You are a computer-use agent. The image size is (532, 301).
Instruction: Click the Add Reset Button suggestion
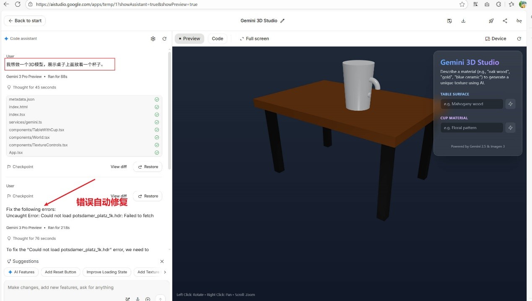pyautogui.click(x=60, y=272)
